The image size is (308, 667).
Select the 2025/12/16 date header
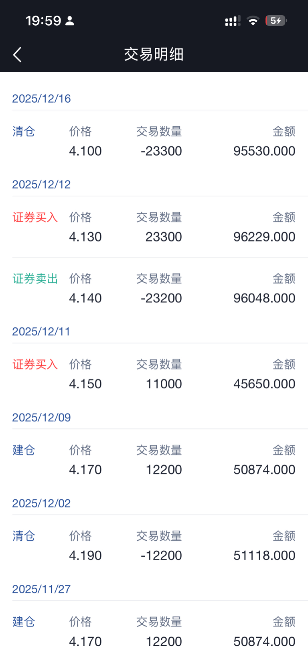(41, 99)
